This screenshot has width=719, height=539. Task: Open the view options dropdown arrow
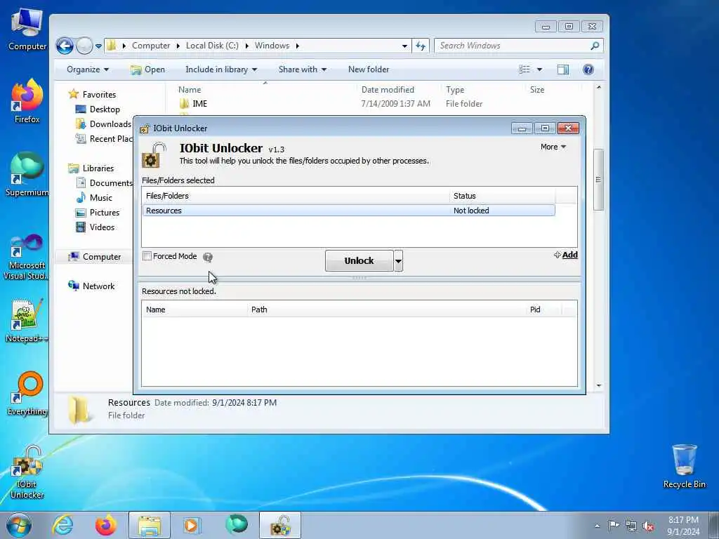pos(539,69)
